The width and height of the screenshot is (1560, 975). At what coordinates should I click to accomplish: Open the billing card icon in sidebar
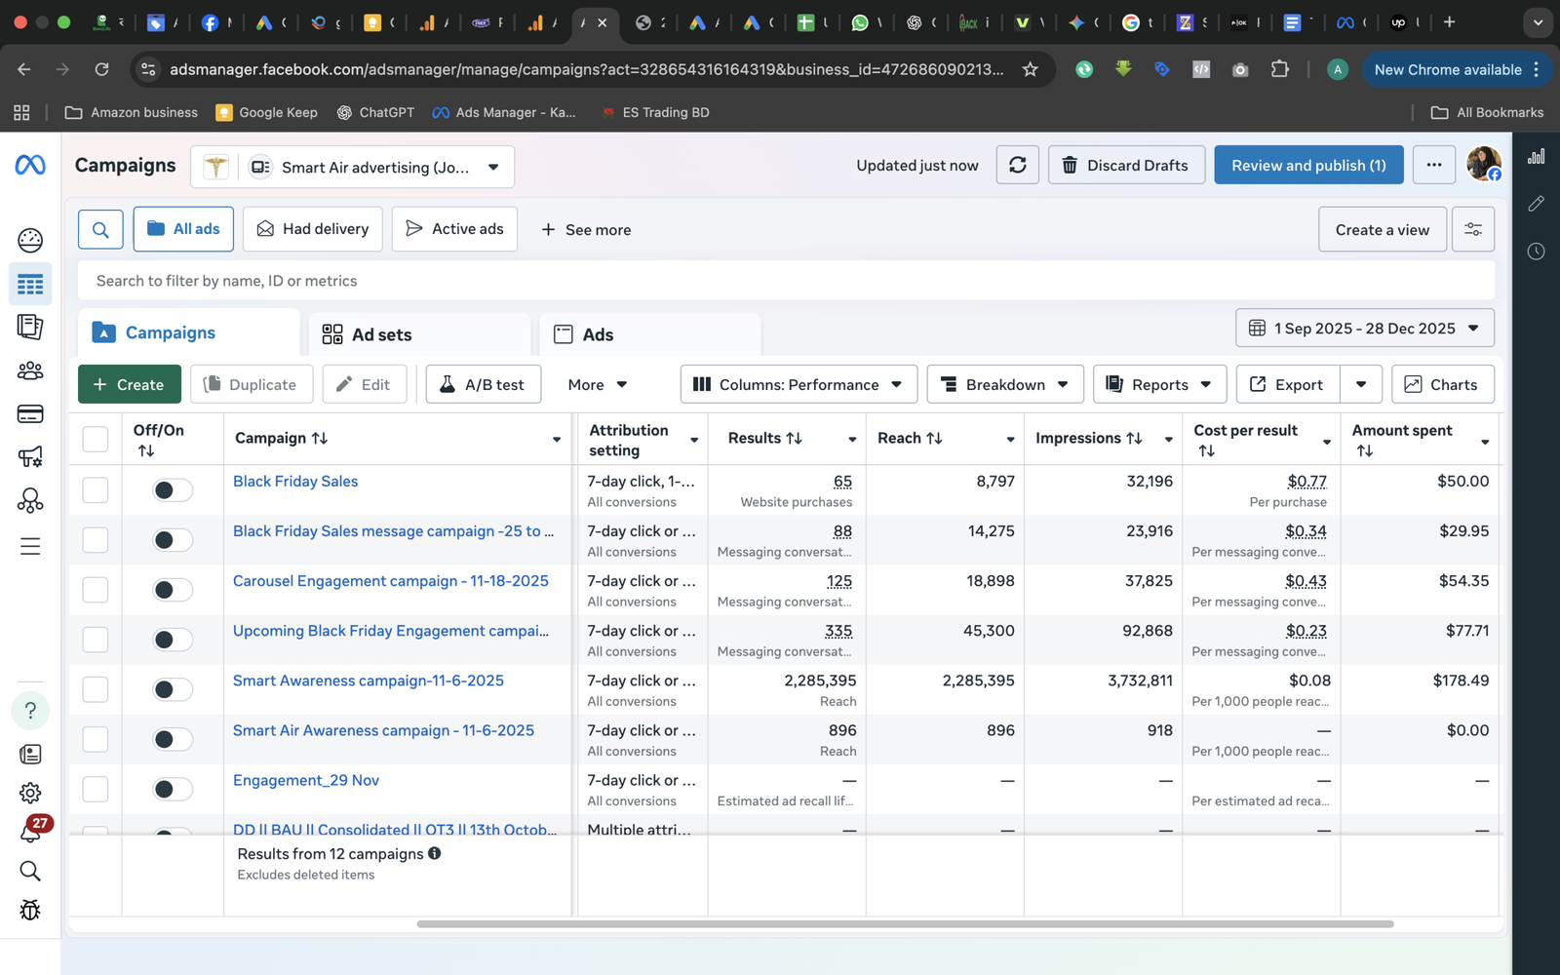tap(30, 414)
